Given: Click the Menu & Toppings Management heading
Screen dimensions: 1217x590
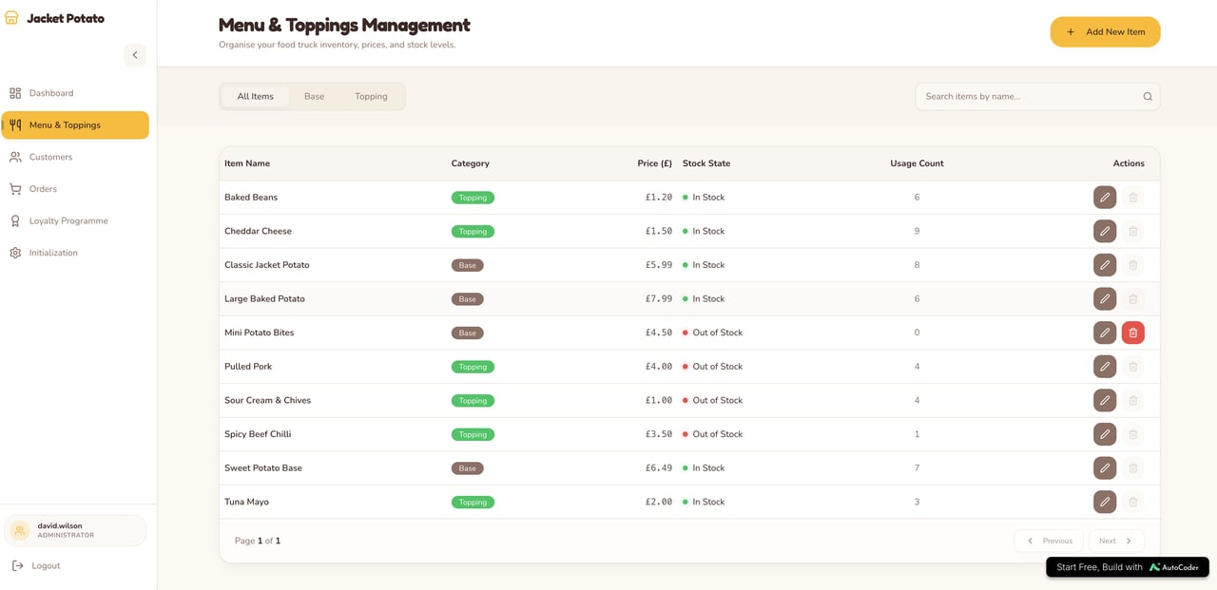Looking at the screenshot, I should [x=344, y=25].
